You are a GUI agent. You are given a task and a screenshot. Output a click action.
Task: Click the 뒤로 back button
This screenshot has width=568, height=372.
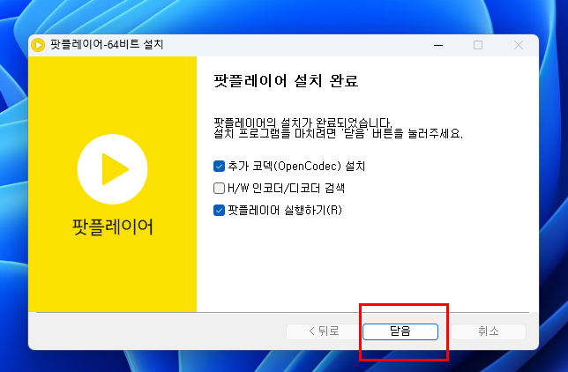coord(324,331)
